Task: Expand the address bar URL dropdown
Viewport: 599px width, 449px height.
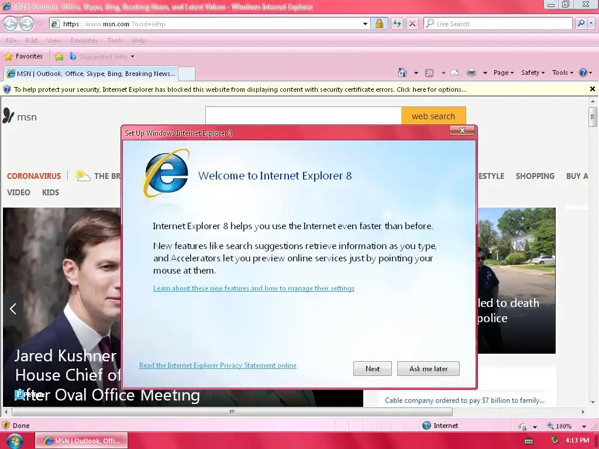Action: pos(365,23)
